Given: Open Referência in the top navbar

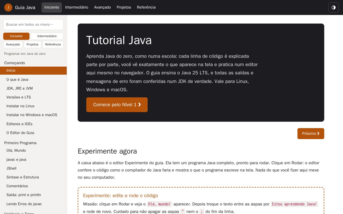Looking at the screenshot, I should coord(146,7).
